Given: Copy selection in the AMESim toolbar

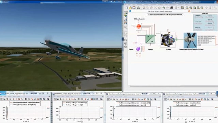Looking at the screenshot, I should point(148,8).
